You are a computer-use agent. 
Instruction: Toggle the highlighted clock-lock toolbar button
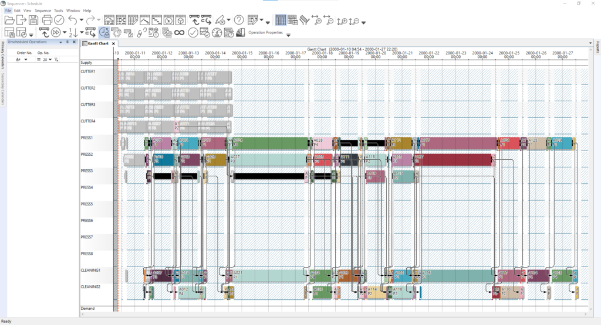(104, 32)
